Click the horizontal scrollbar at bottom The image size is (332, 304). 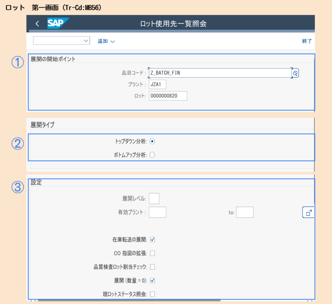(130, 300)
